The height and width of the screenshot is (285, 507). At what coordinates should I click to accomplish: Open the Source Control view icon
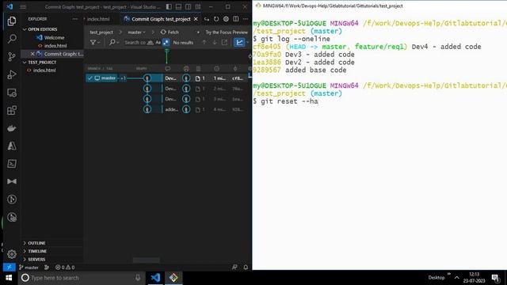click(12, 56)
